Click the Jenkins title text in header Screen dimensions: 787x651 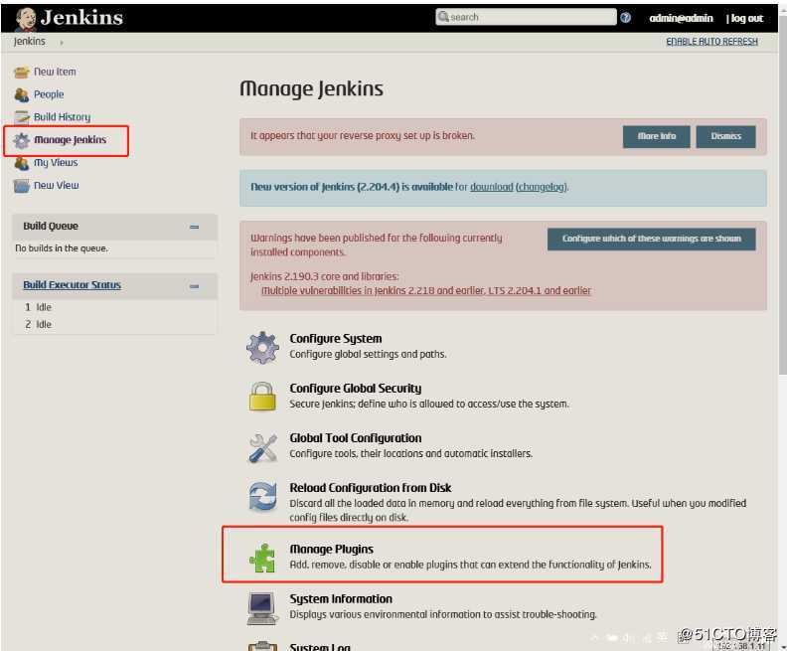[x=81, y=18]
